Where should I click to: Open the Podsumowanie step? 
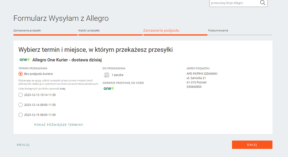218,30
